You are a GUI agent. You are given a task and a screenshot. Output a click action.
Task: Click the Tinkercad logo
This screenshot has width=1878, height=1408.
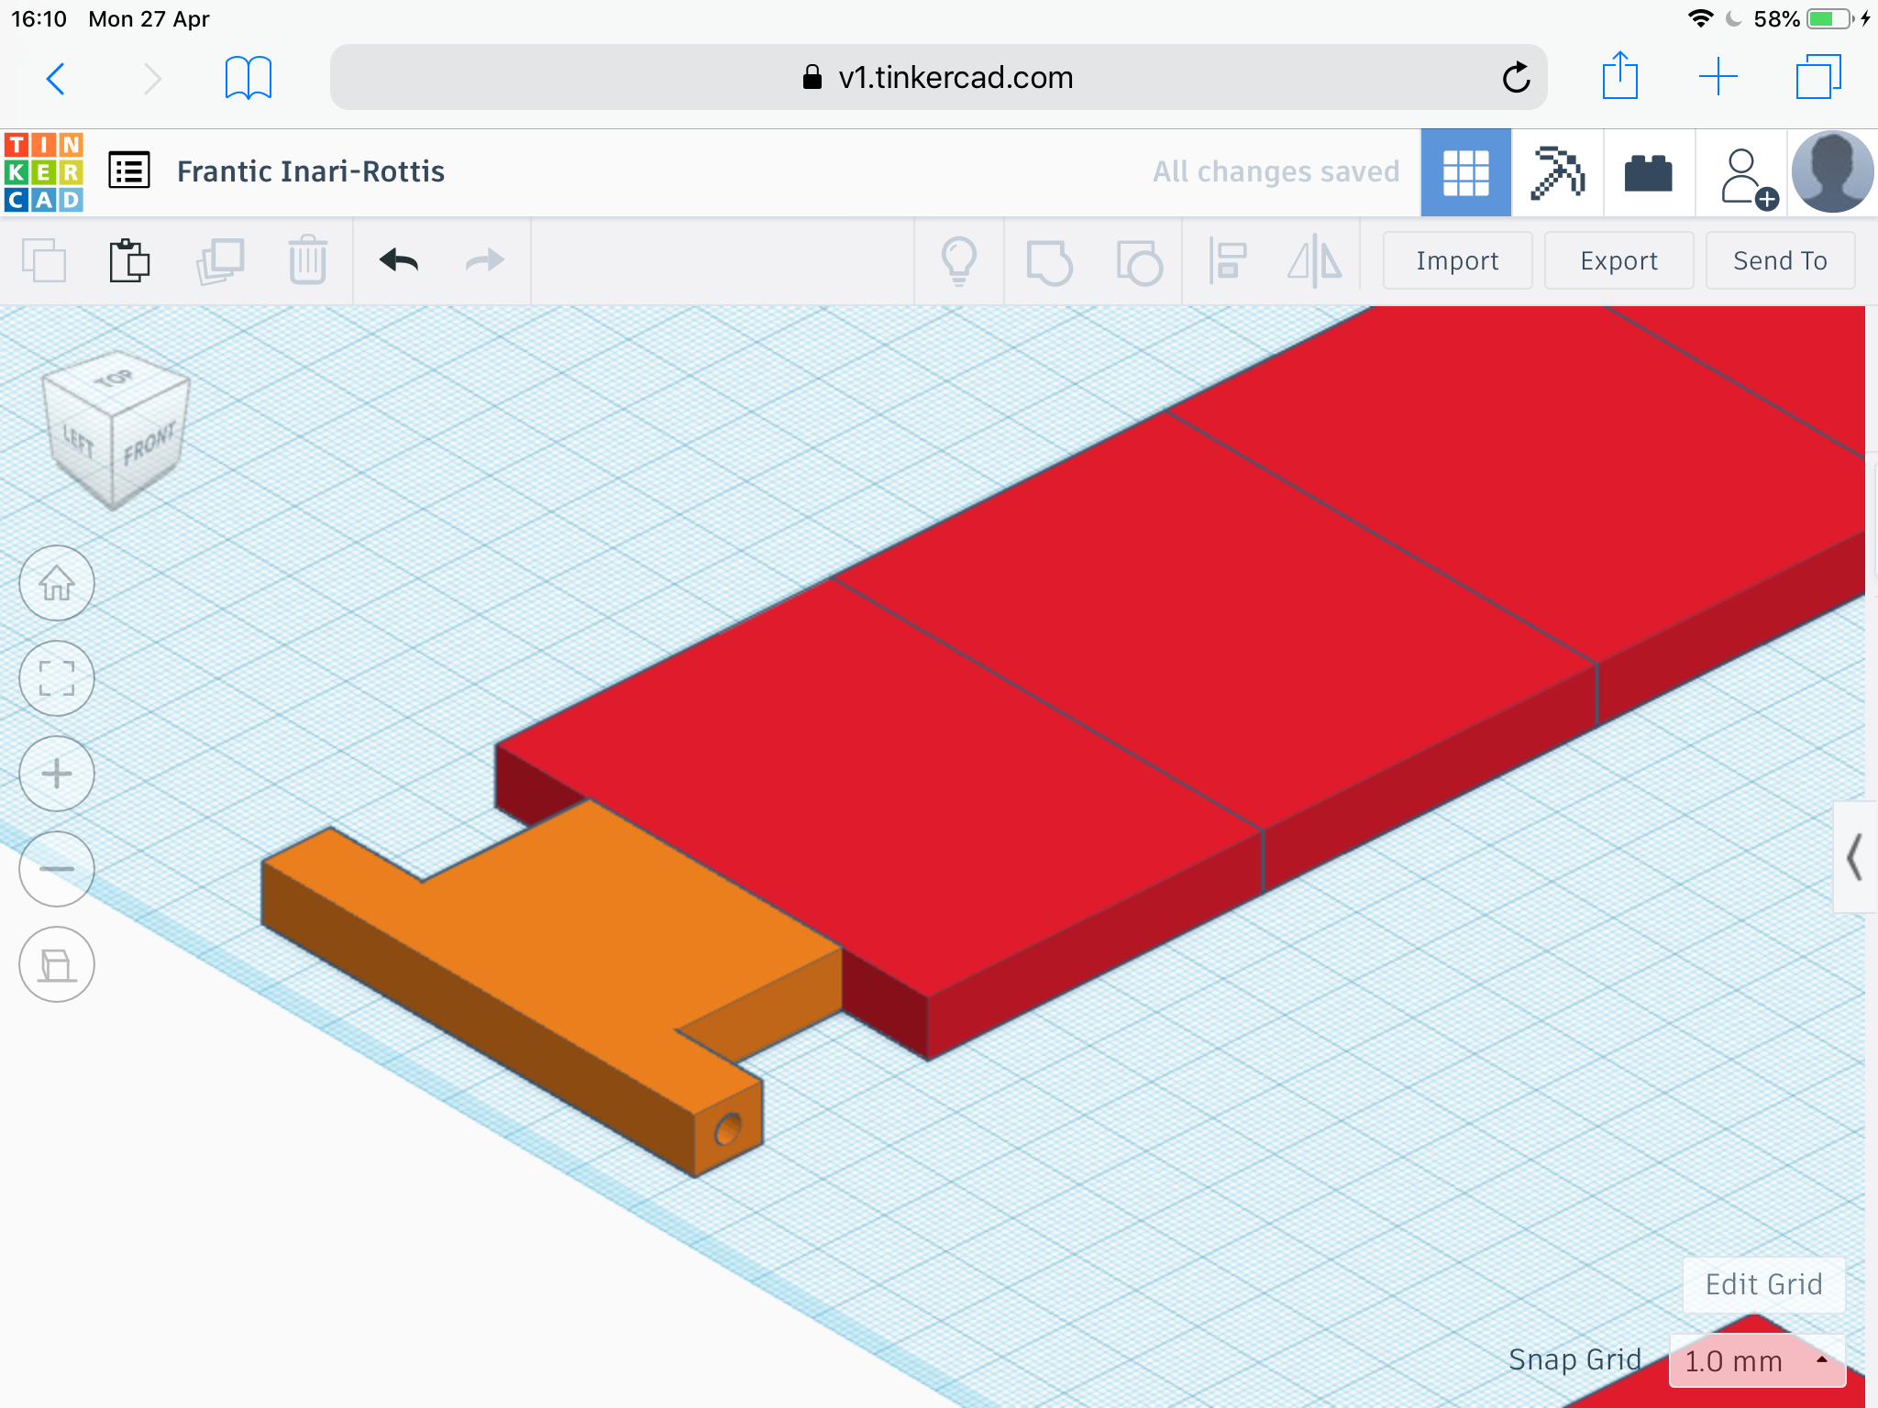44,172
